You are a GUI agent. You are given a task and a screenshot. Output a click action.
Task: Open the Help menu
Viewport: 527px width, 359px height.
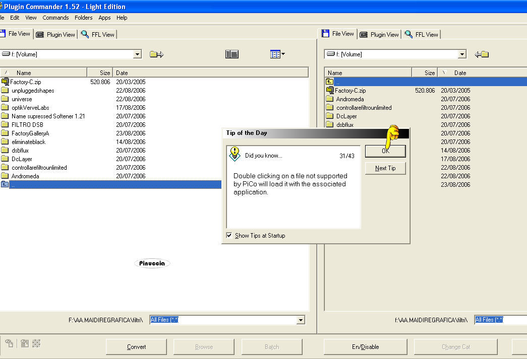(122, 18)
